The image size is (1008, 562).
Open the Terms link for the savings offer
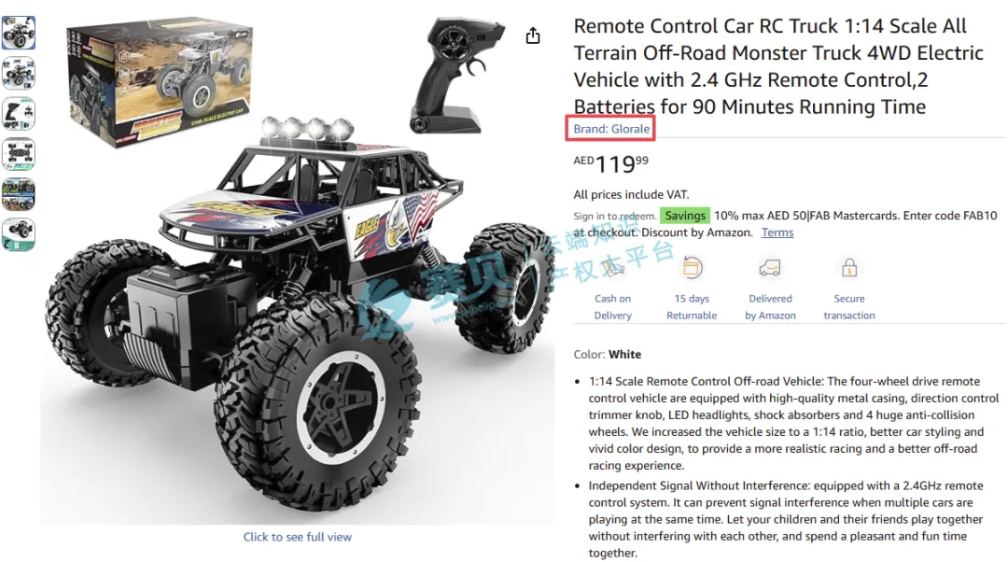[777, 232]
